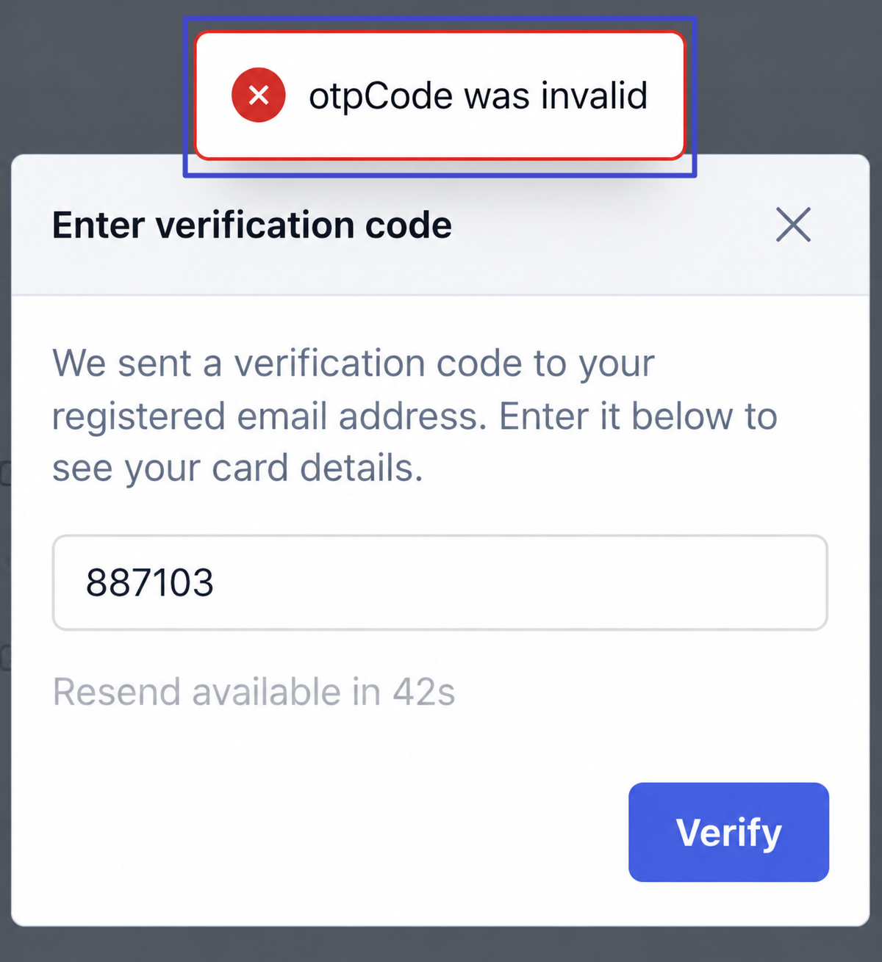882x962 pixels.
Task: Focus the verification code input field
Action: (440, 582)
